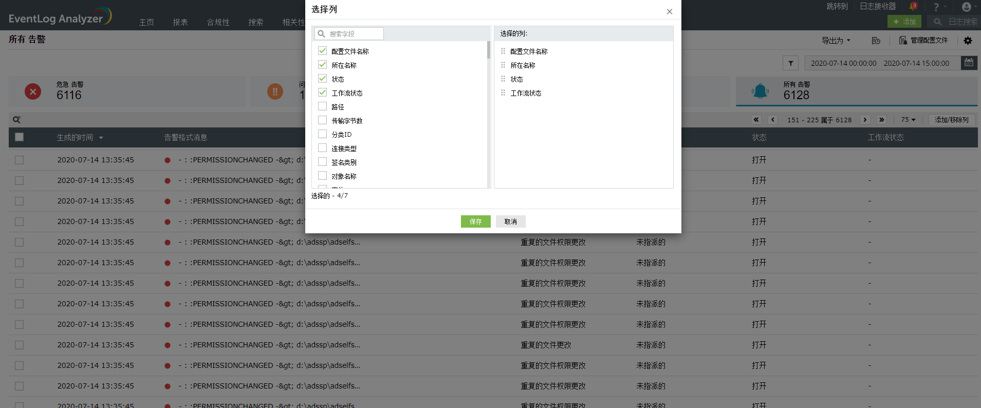Image resolution: width=981 pixels, height=408 pixels.
Task: Uncheck the 所在名称 column checkbox
Action: click(x=322, y=64)
